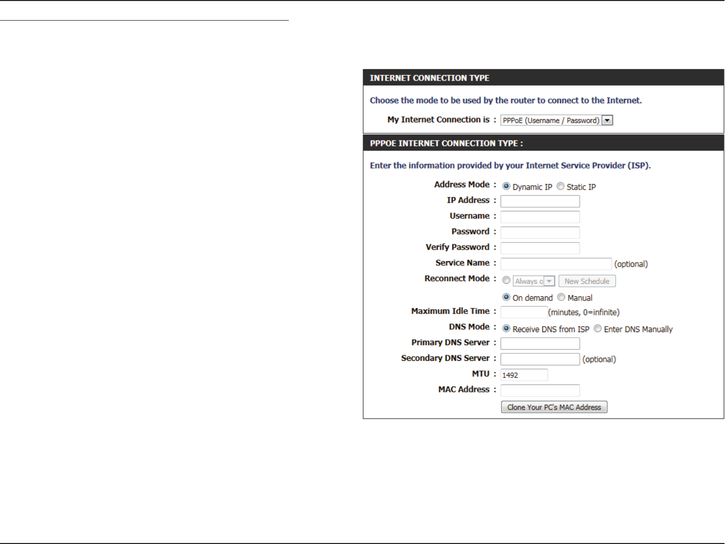Viewport: 725px width, 544px height.
Task: Click the '(minutes, 0=infinite)' hint text
Action: coord(584,313)
